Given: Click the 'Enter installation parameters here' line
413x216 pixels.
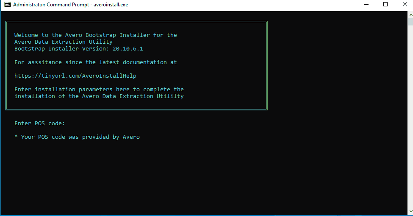Looking at the screenshot, I should 99,90.
